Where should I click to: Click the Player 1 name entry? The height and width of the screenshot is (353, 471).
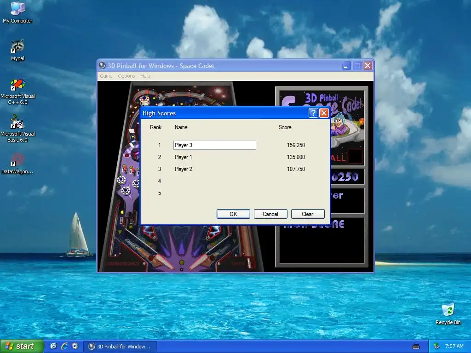[183, 157]
